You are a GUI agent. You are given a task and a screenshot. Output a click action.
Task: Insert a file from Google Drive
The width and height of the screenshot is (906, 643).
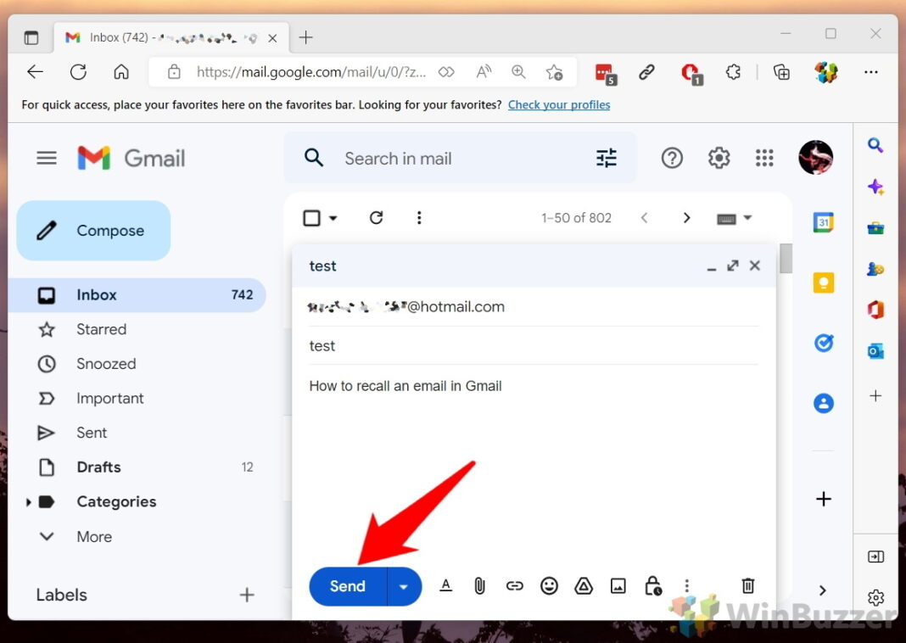pyautogui.click(x=583, y=585)
